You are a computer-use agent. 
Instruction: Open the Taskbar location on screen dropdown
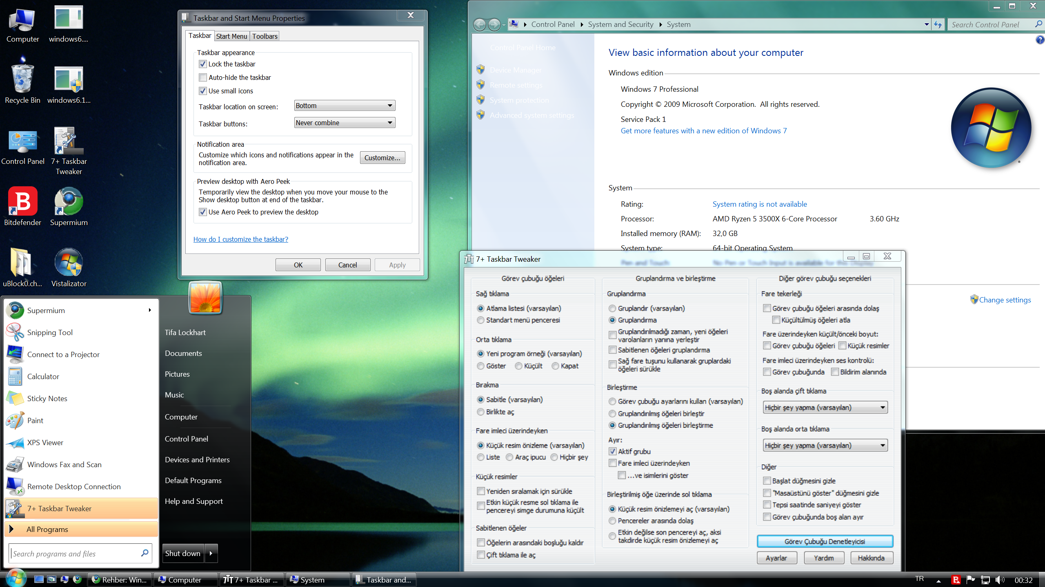point(345,106)
